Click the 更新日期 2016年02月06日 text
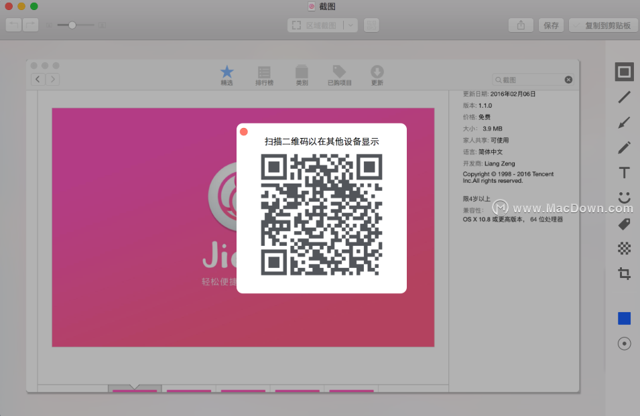This screenshot has height=416, width=640. click(x=499, y=94)
